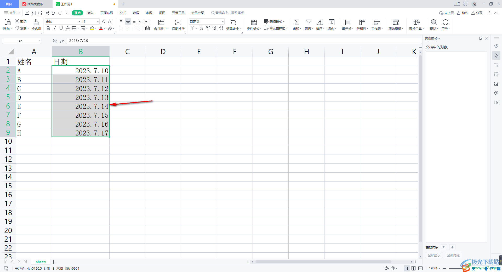Apply the red font color swatch
Viewport: 502px width, 272px height.
pos(101,29)
